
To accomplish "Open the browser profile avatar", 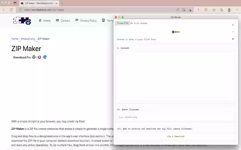I will 229,10.
